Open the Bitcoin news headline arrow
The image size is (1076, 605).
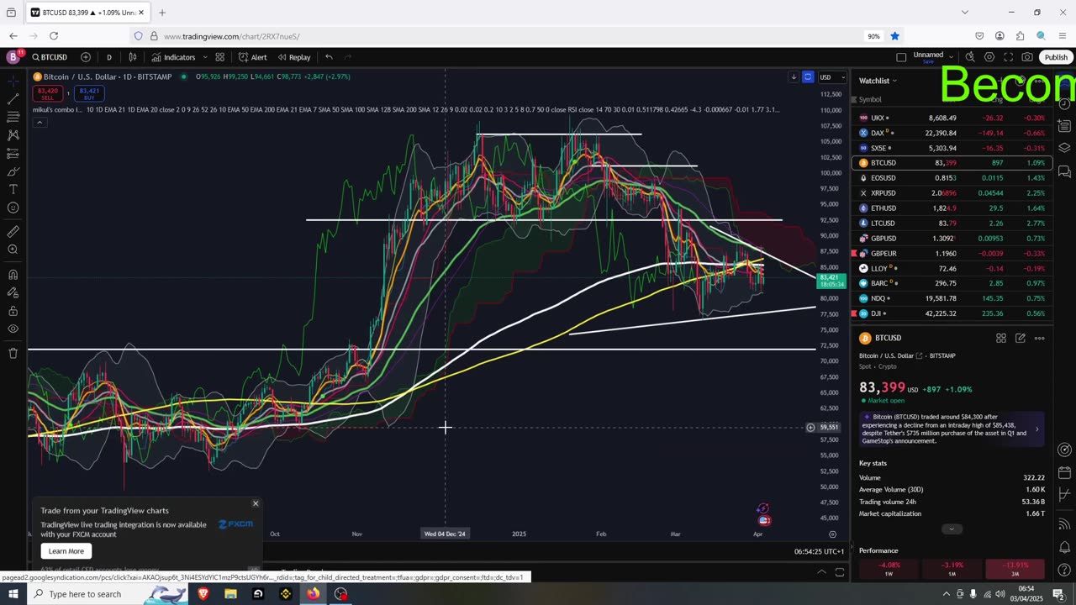click(1036, 429)
